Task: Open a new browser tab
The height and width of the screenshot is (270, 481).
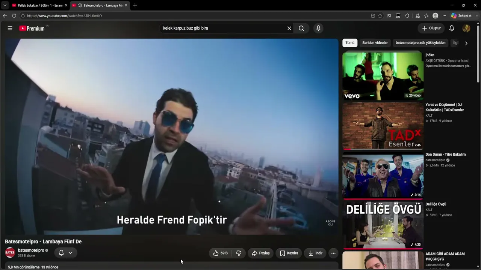Action: click(x=135, y=5)
